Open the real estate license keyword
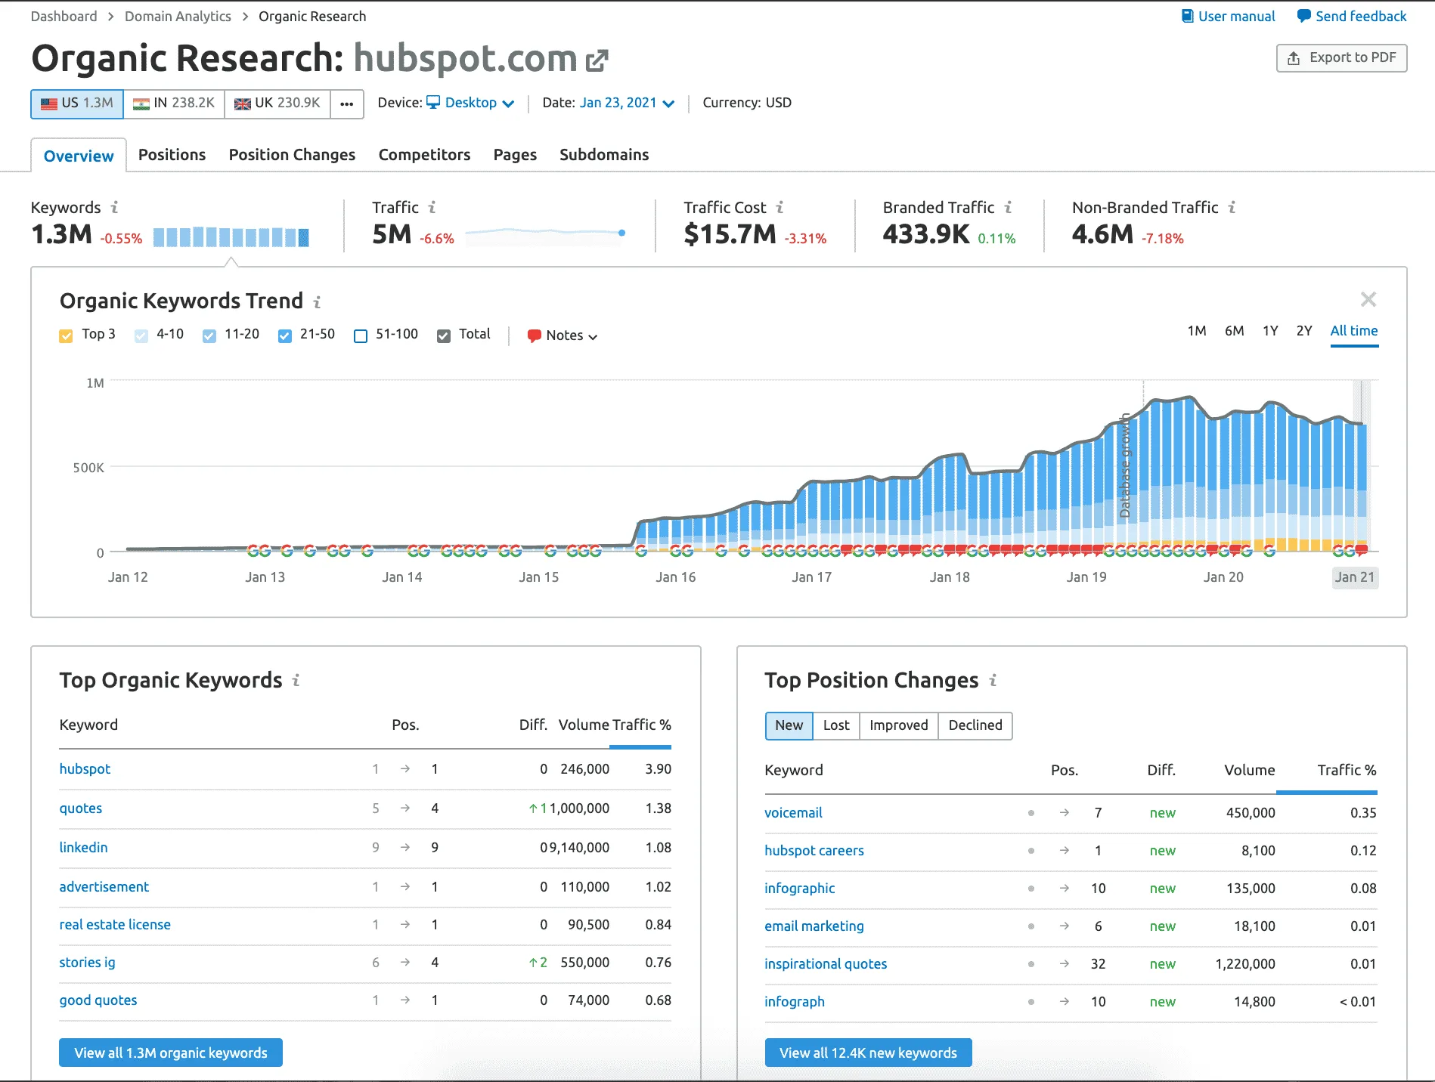The image size is (1435, 1082). coord(115,925)
